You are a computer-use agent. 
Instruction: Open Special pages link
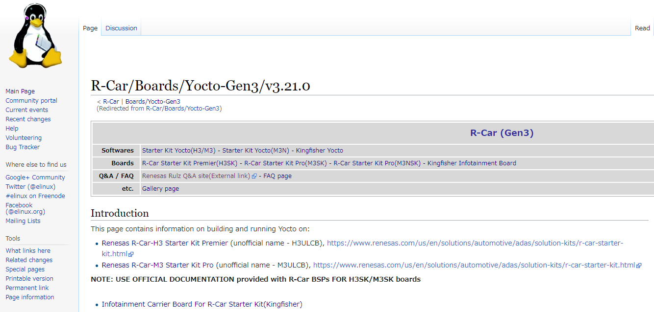point(25,269)
